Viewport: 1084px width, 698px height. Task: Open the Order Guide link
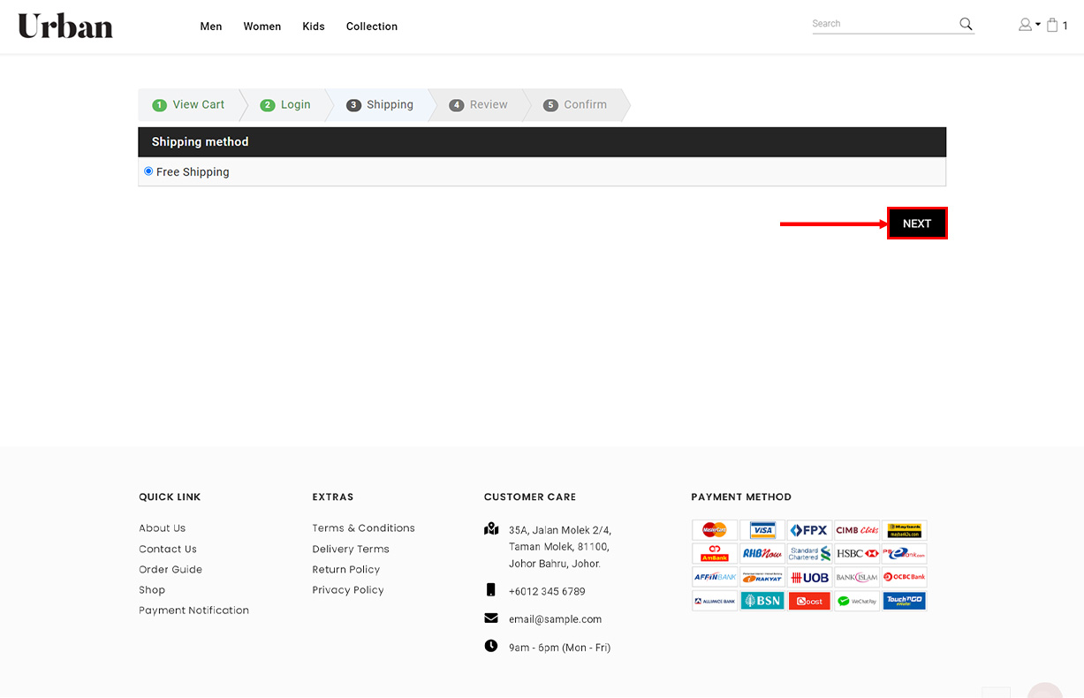(x=171, y=570)
